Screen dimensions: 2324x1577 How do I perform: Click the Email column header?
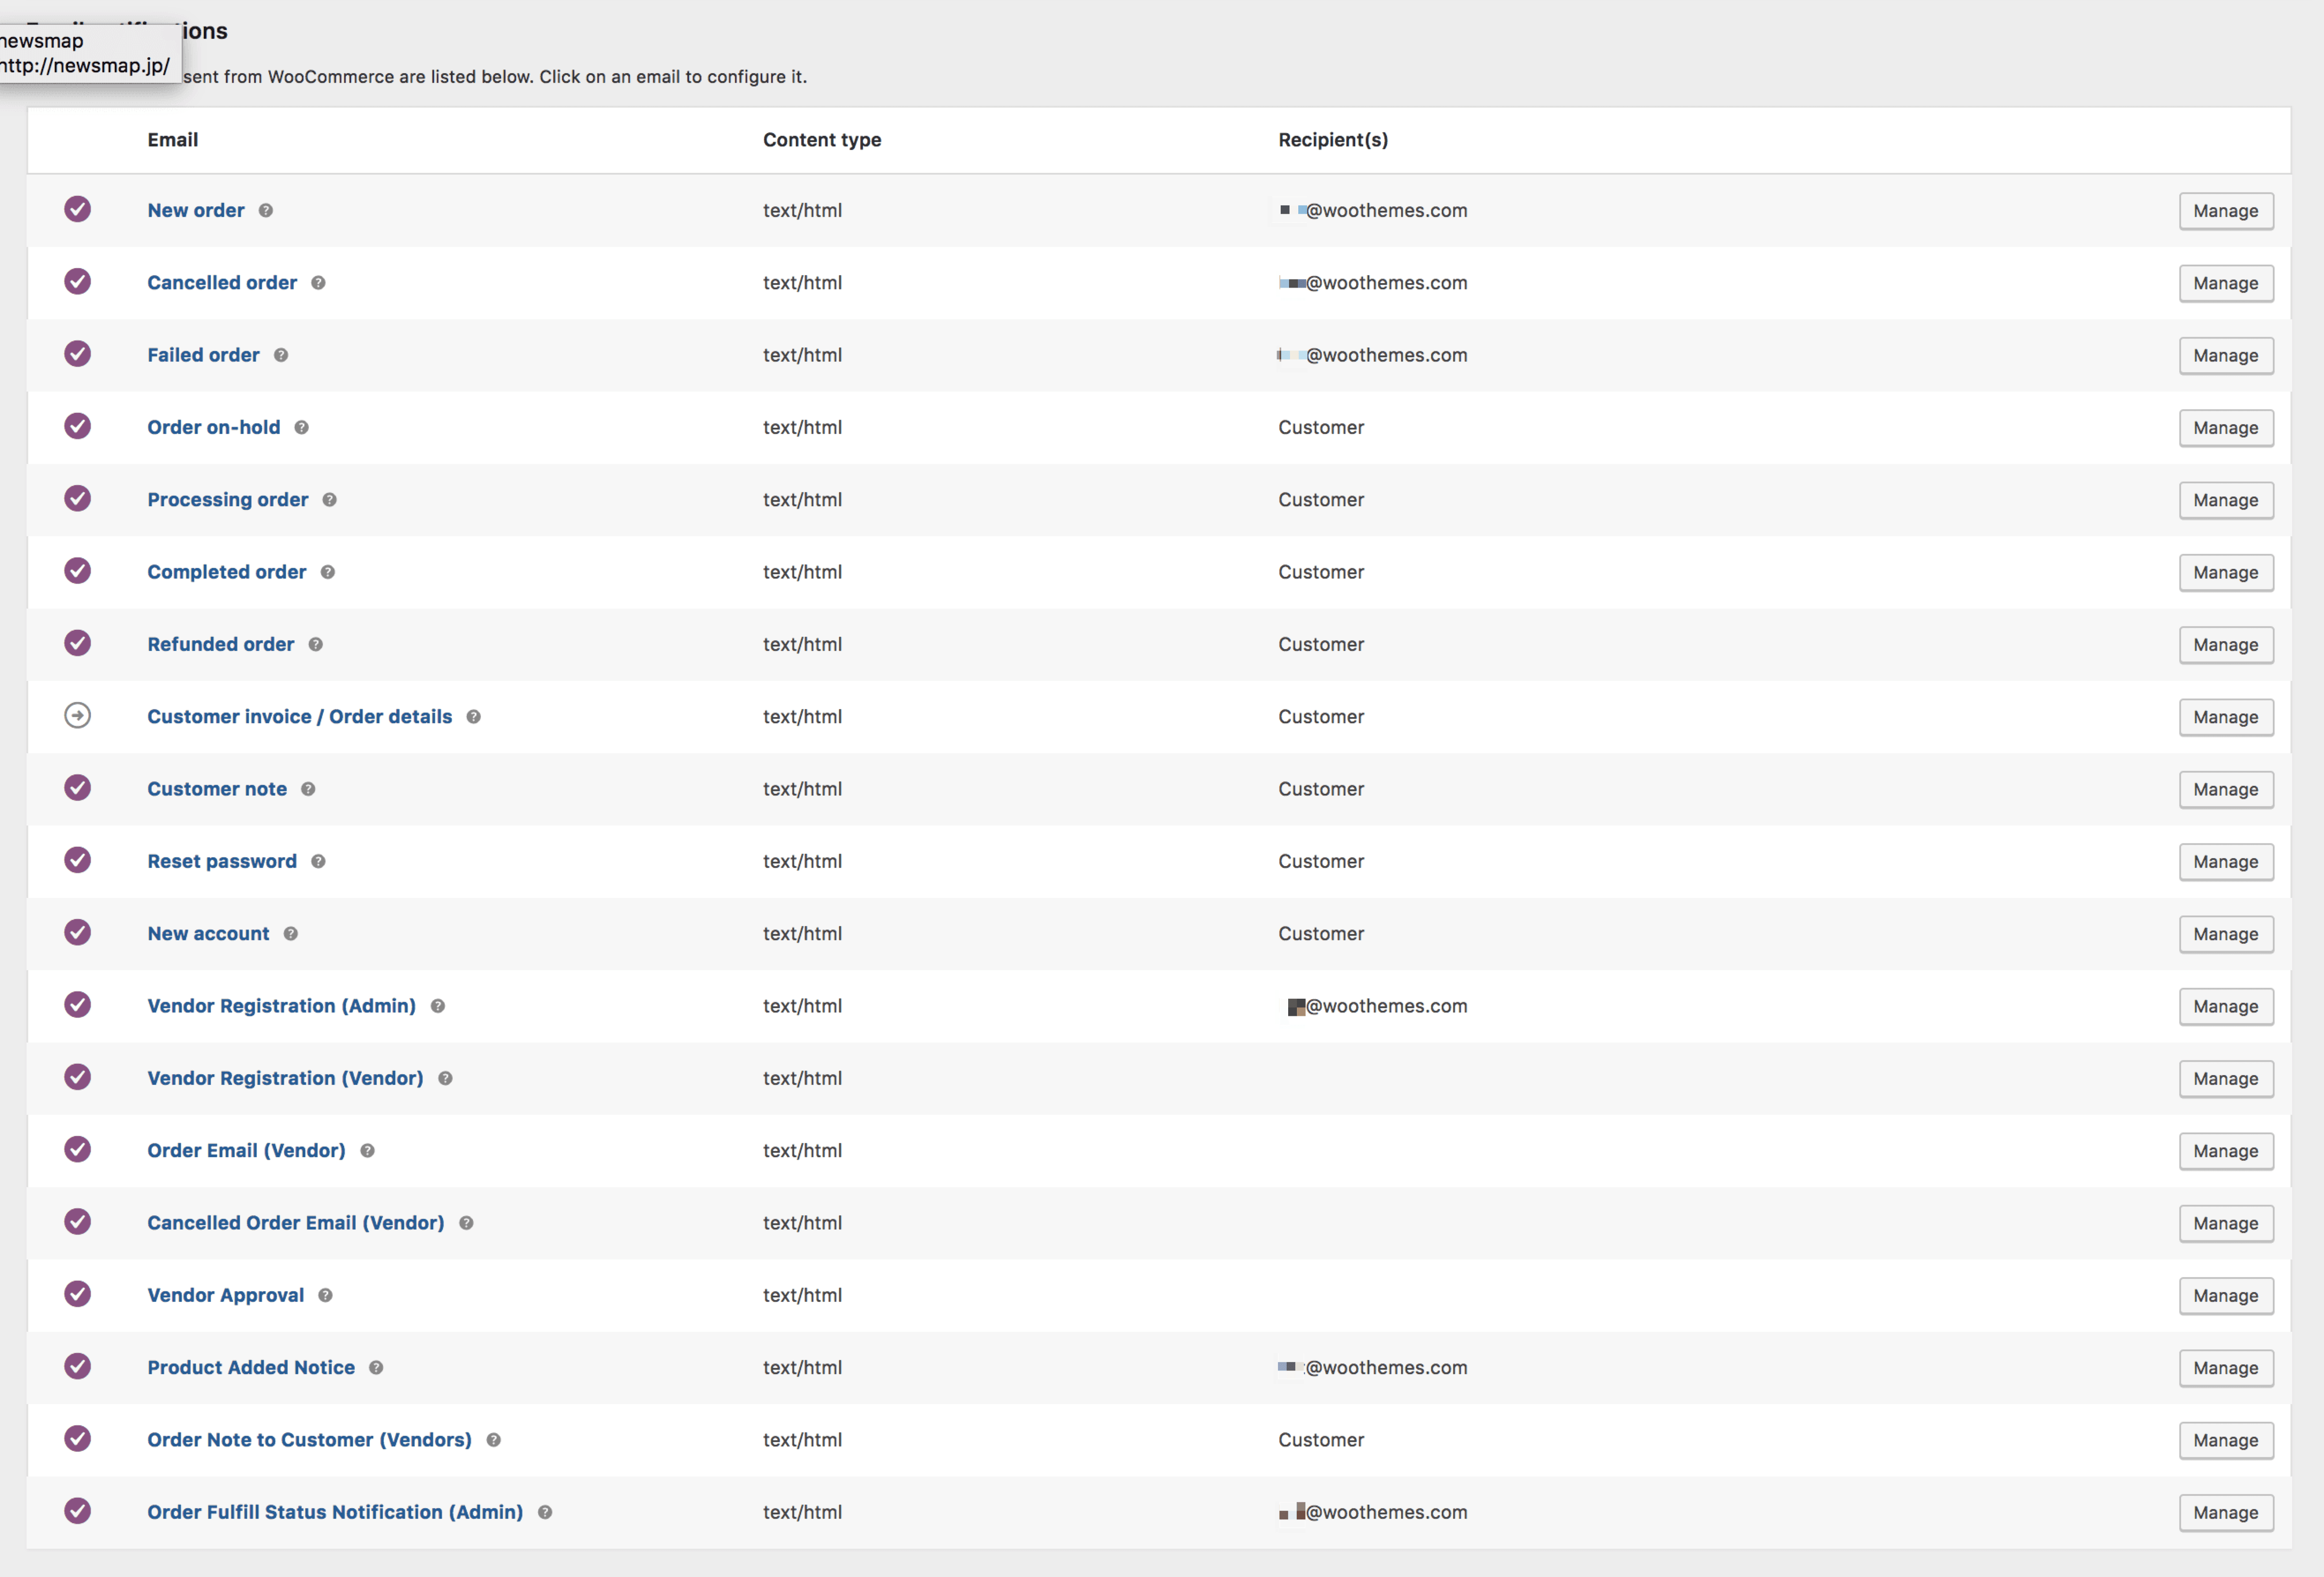click(173, 140)
